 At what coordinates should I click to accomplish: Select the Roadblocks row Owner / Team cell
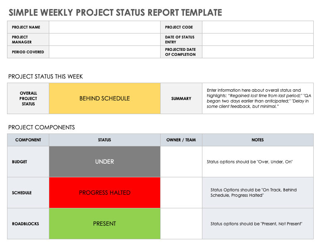181,224
